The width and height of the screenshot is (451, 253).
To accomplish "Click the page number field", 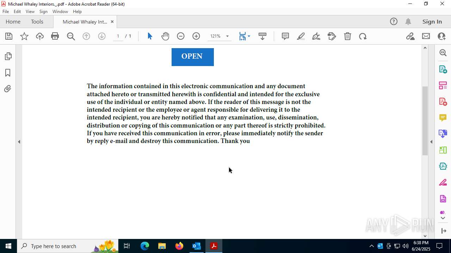I will [118, 36].
